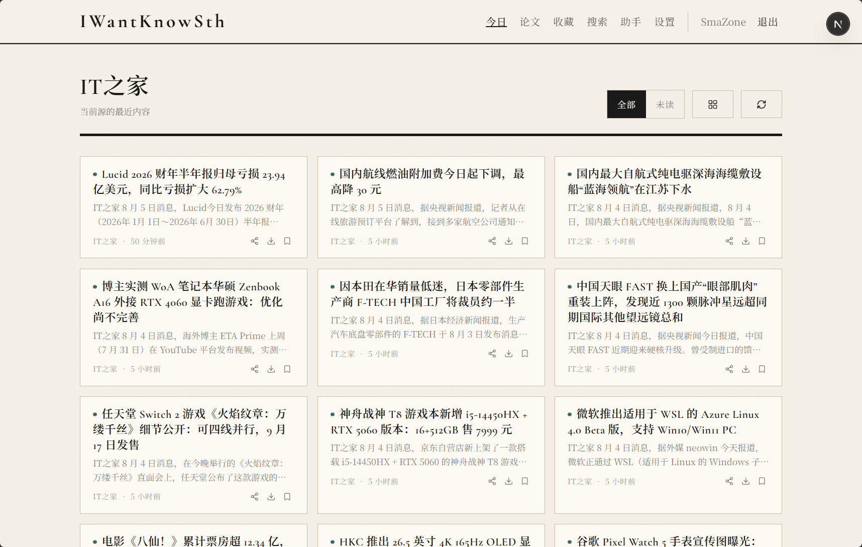Share the 华硕 Zenbook A16 article
The width and height of the screenshot is (862, 547).
click(x=255, y=369)
